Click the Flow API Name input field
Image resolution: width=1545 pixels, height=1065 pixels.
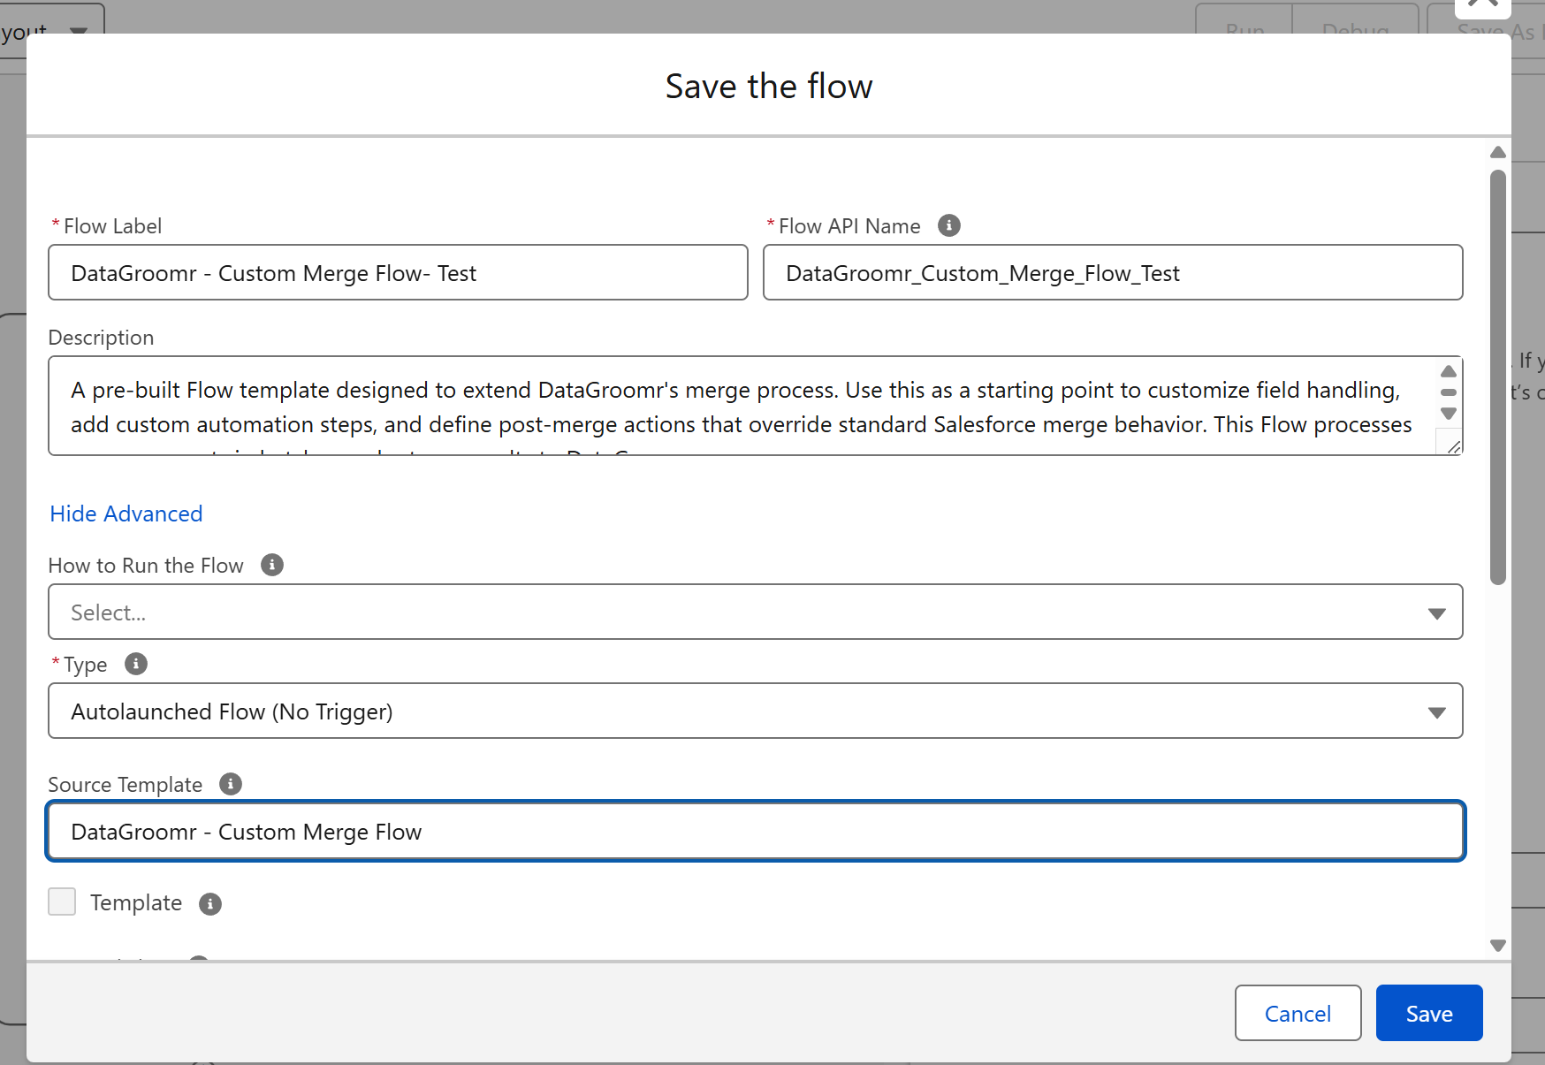pos(1112,273)
